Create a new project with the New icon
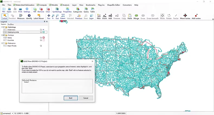The image size is (214, 115). (x=4, y=10)
